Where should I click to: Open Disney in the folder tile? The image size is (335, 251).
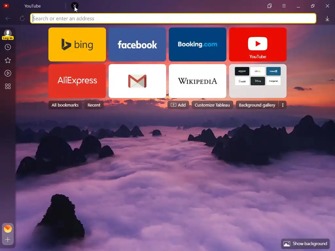258,81
